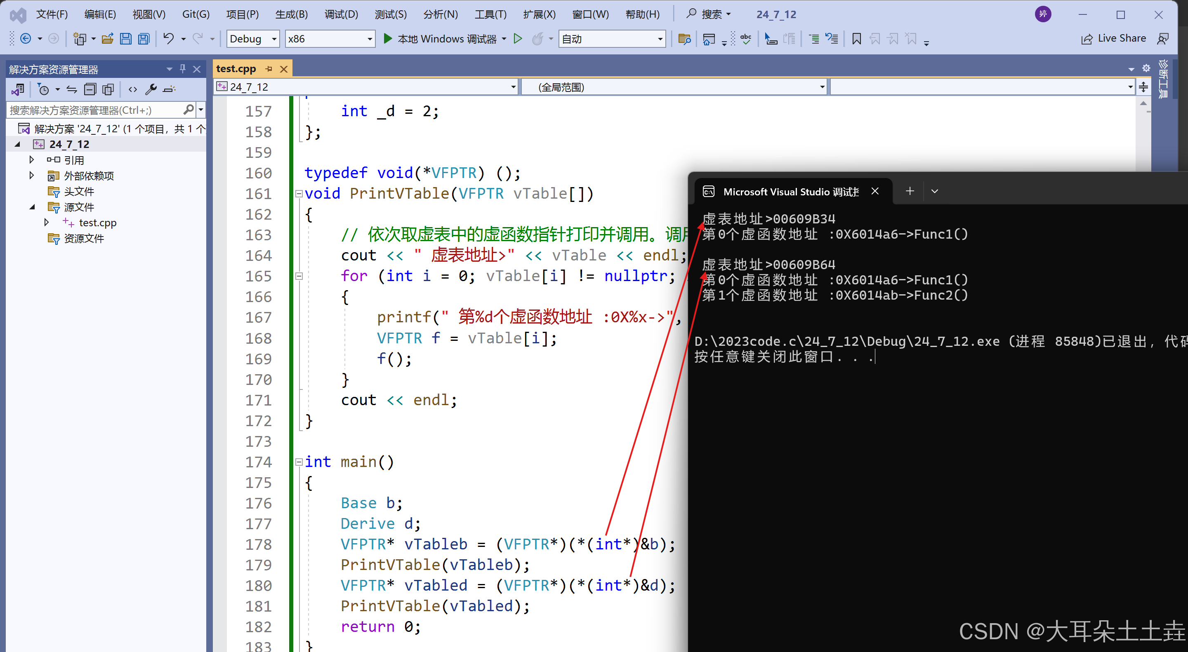Open the Debug configuration dropdown
Image resolution: width=1188 pixels, height=652 pixels.
pos(274,39)
